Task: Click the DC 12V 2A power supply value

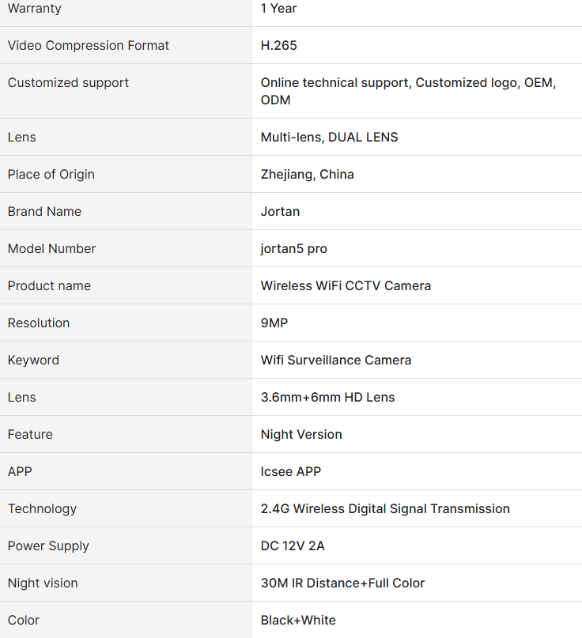Action: [293, 546]
